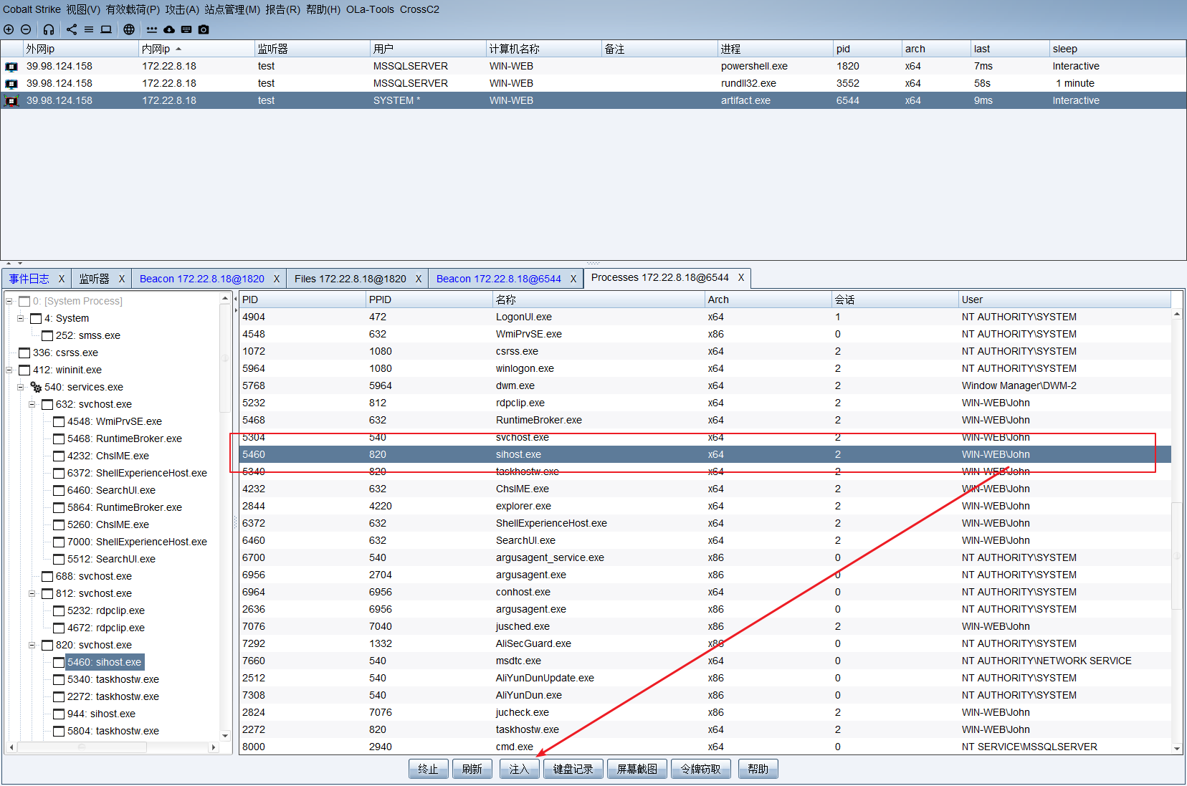Switch to session table view icon
1187x786 pixels.
89,29
